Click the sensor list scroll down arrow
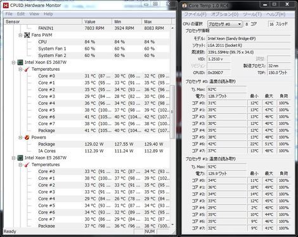Viewport: 298px width, 237px height. pos(172,225)
